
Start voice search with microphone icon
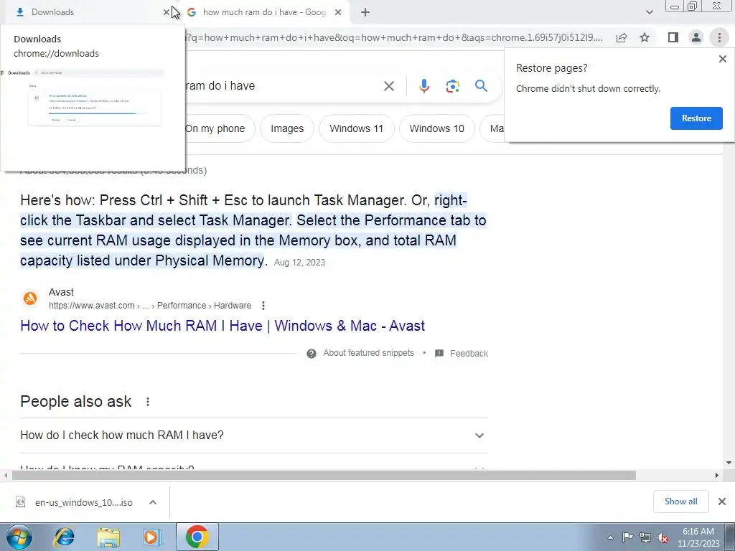[423, 86]
